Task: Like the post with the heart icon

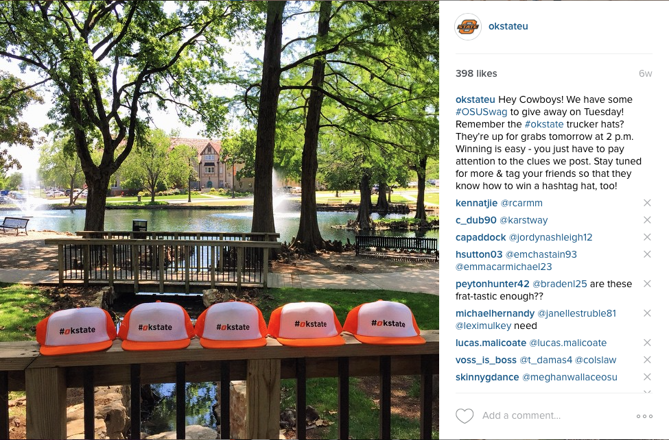Action: click(465, 416)
